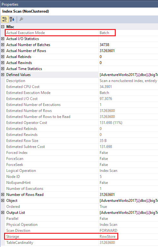Switch to Alphabetical sort icon

(x=12, y=19)
